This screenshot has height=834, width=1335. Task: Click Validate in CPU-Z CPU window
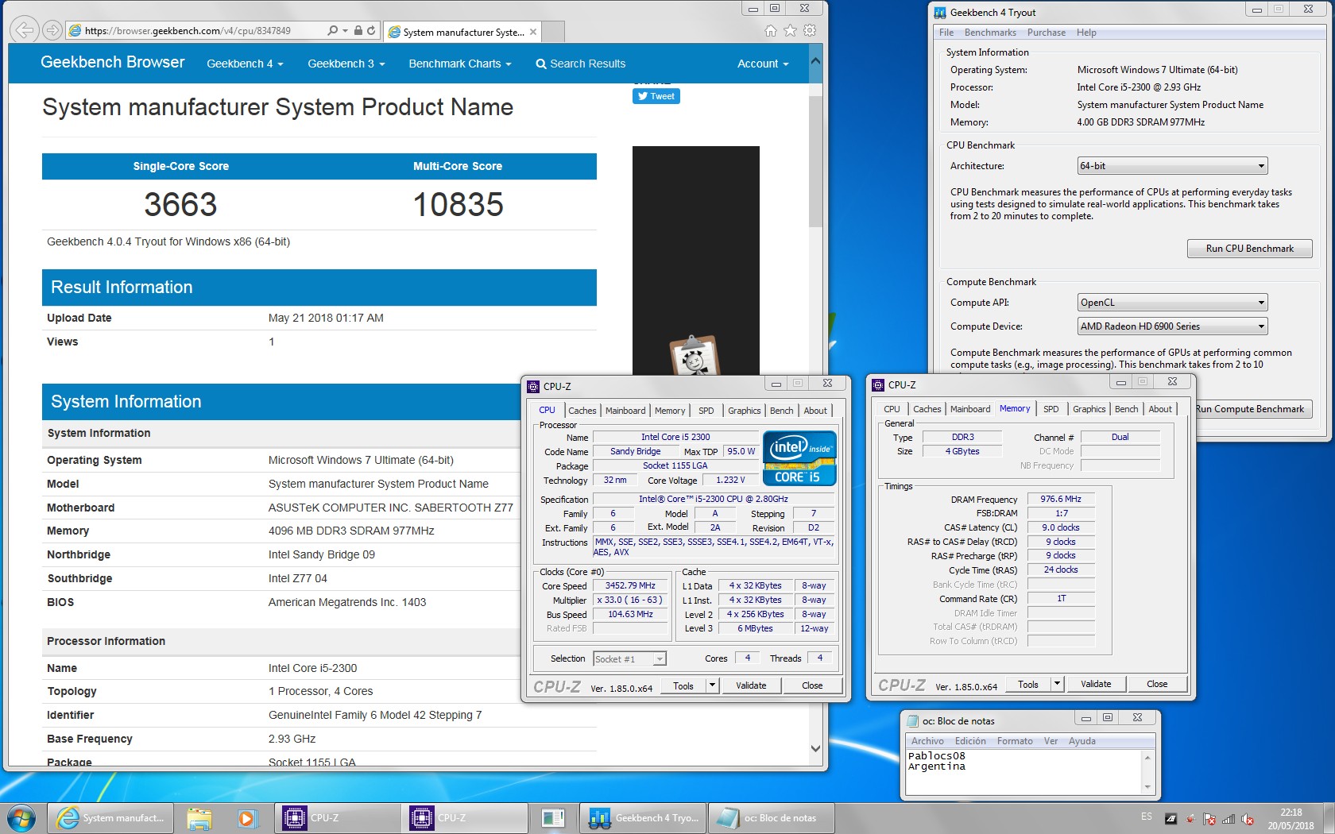(x=751, y=685)
